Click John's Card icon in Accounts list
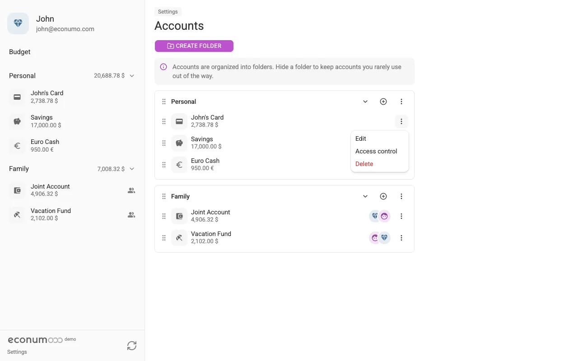Screen dimensions: 578x361 coord(179,121)
